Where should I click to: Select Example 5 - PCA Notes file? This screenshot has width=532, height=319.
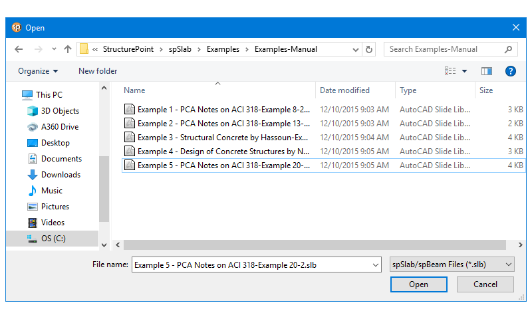coord(324,165)
